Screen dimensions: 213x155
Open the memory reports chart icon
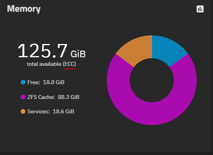click(x=200, y=9)
